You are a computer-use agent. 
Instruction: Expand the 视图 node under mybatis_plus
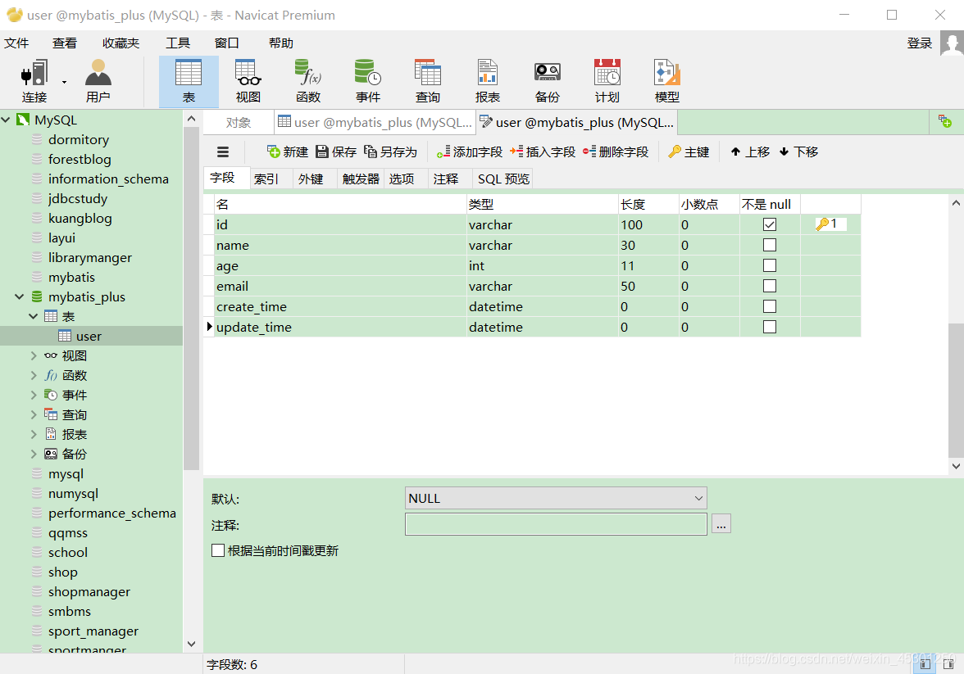(x=33, y=355)
